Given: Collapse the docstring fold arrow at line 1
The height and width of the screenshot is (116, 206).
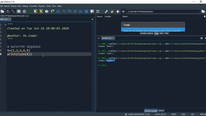Looking at the screenshot, I should (x=5, y=24).
